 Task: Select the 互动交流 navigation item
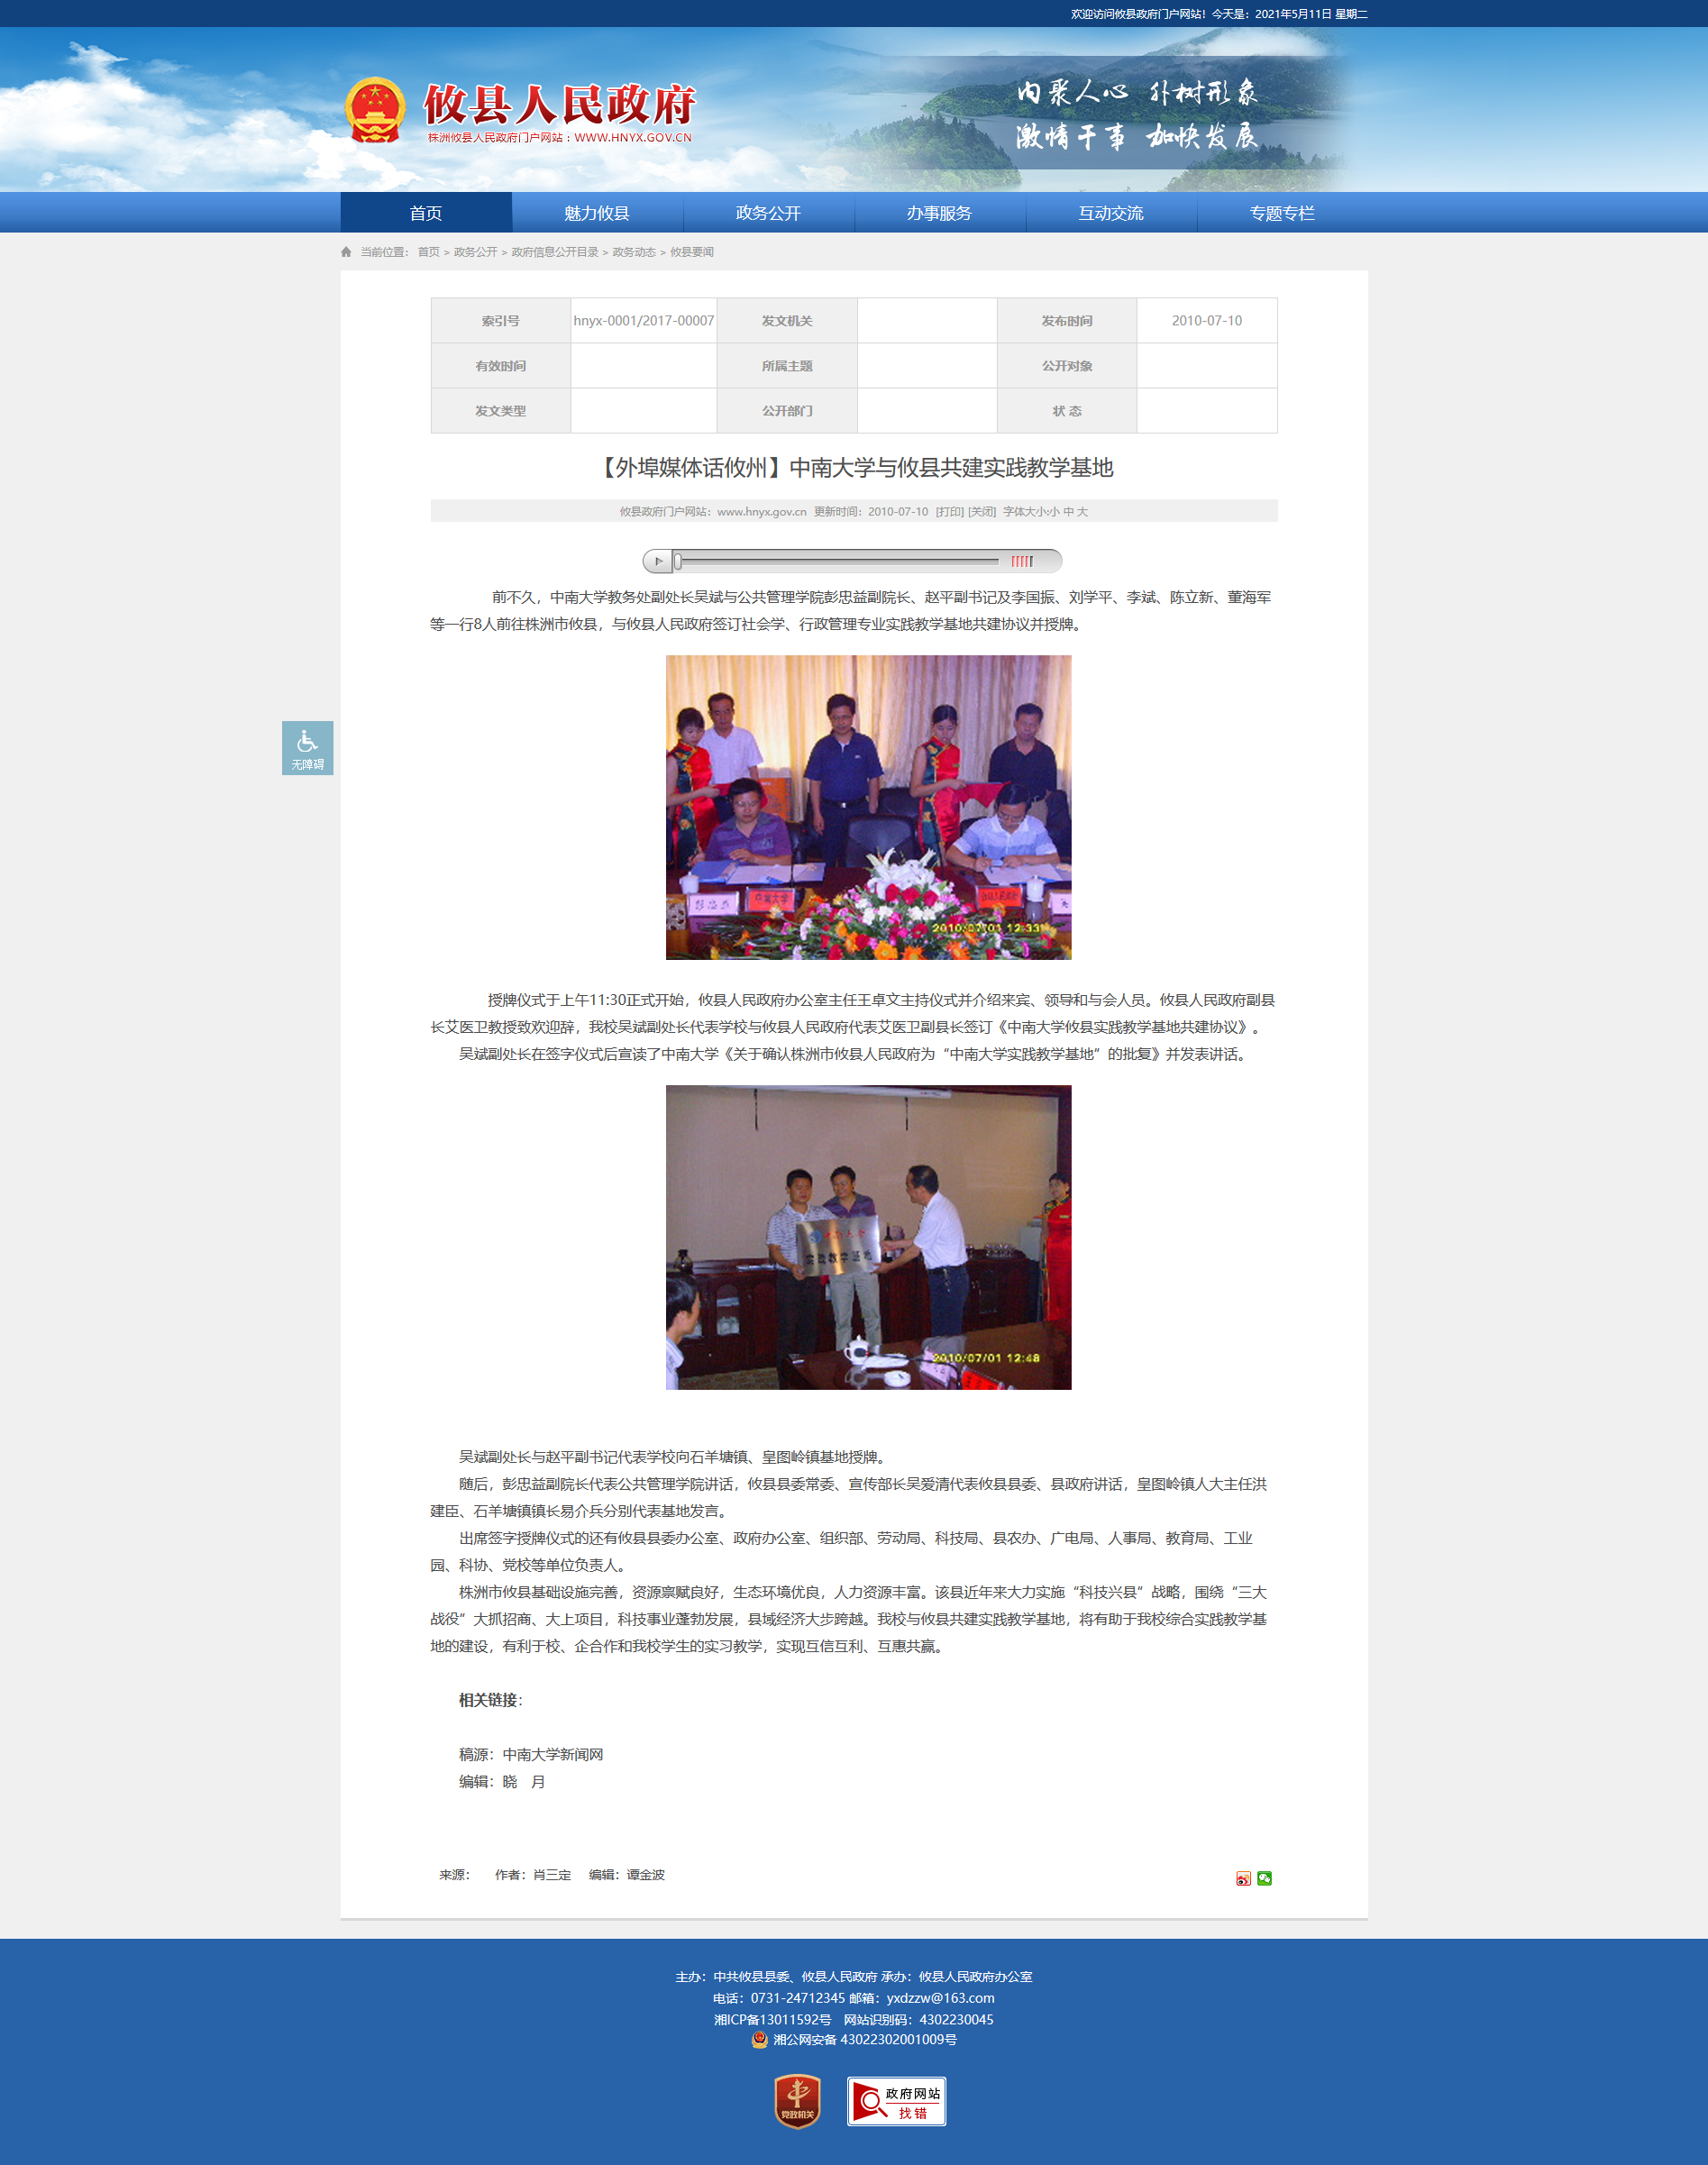[1110, 213]
